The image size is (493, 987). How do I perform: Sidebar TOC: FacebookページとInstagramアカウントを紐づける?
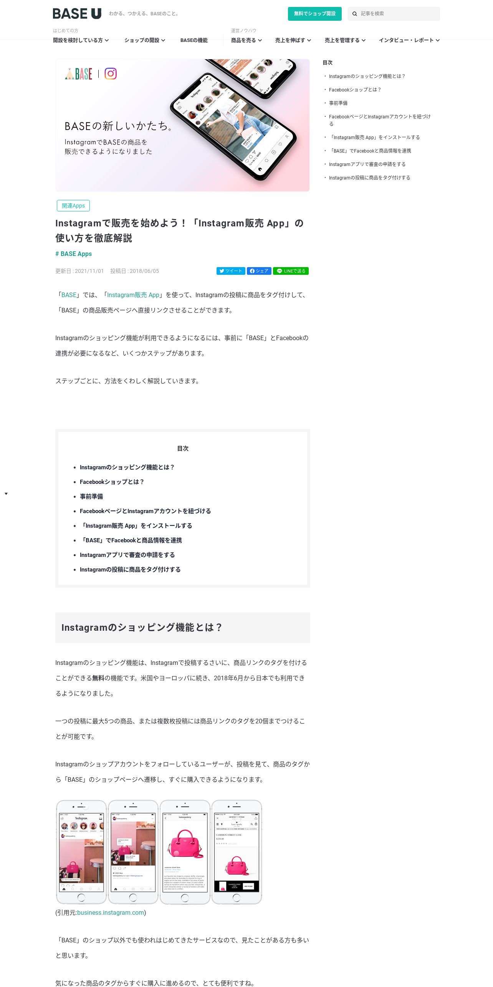pos(380,120)
